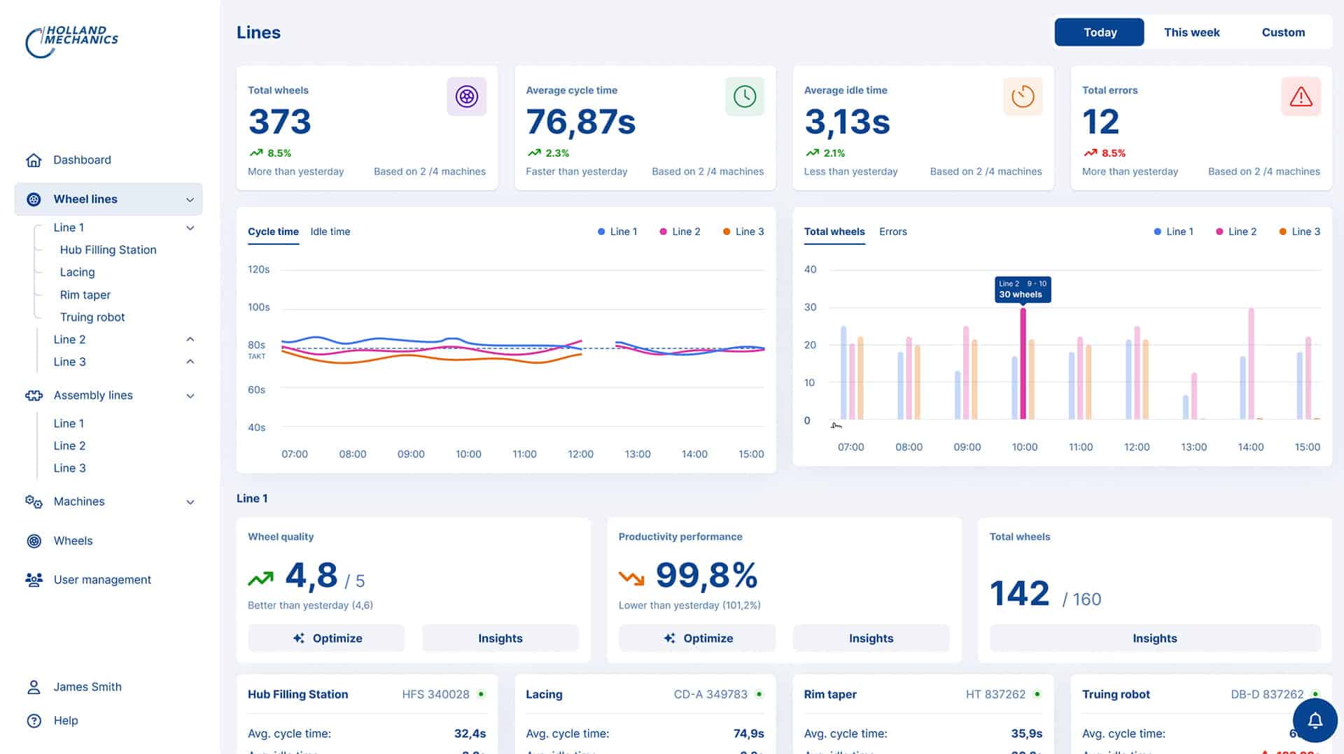This screenshot has height=754, width=1344.
Task: Click the Total wheels 8.5% green trend arrow
Action: 256,153
